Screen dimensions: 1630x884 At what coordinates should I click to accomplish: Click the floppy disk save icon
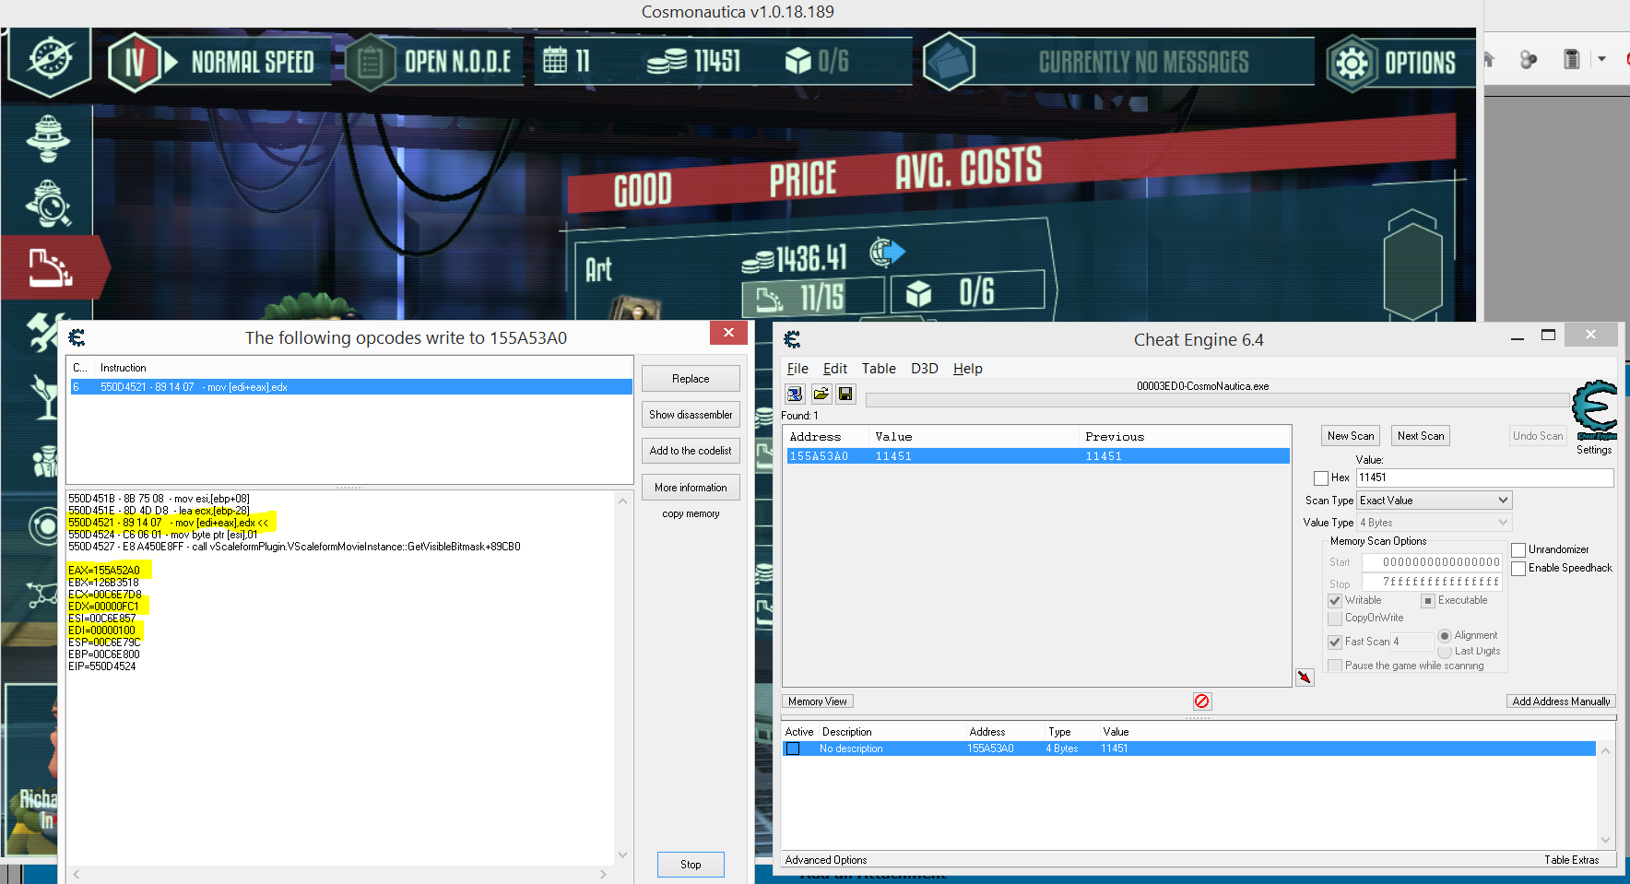[845, 395]
